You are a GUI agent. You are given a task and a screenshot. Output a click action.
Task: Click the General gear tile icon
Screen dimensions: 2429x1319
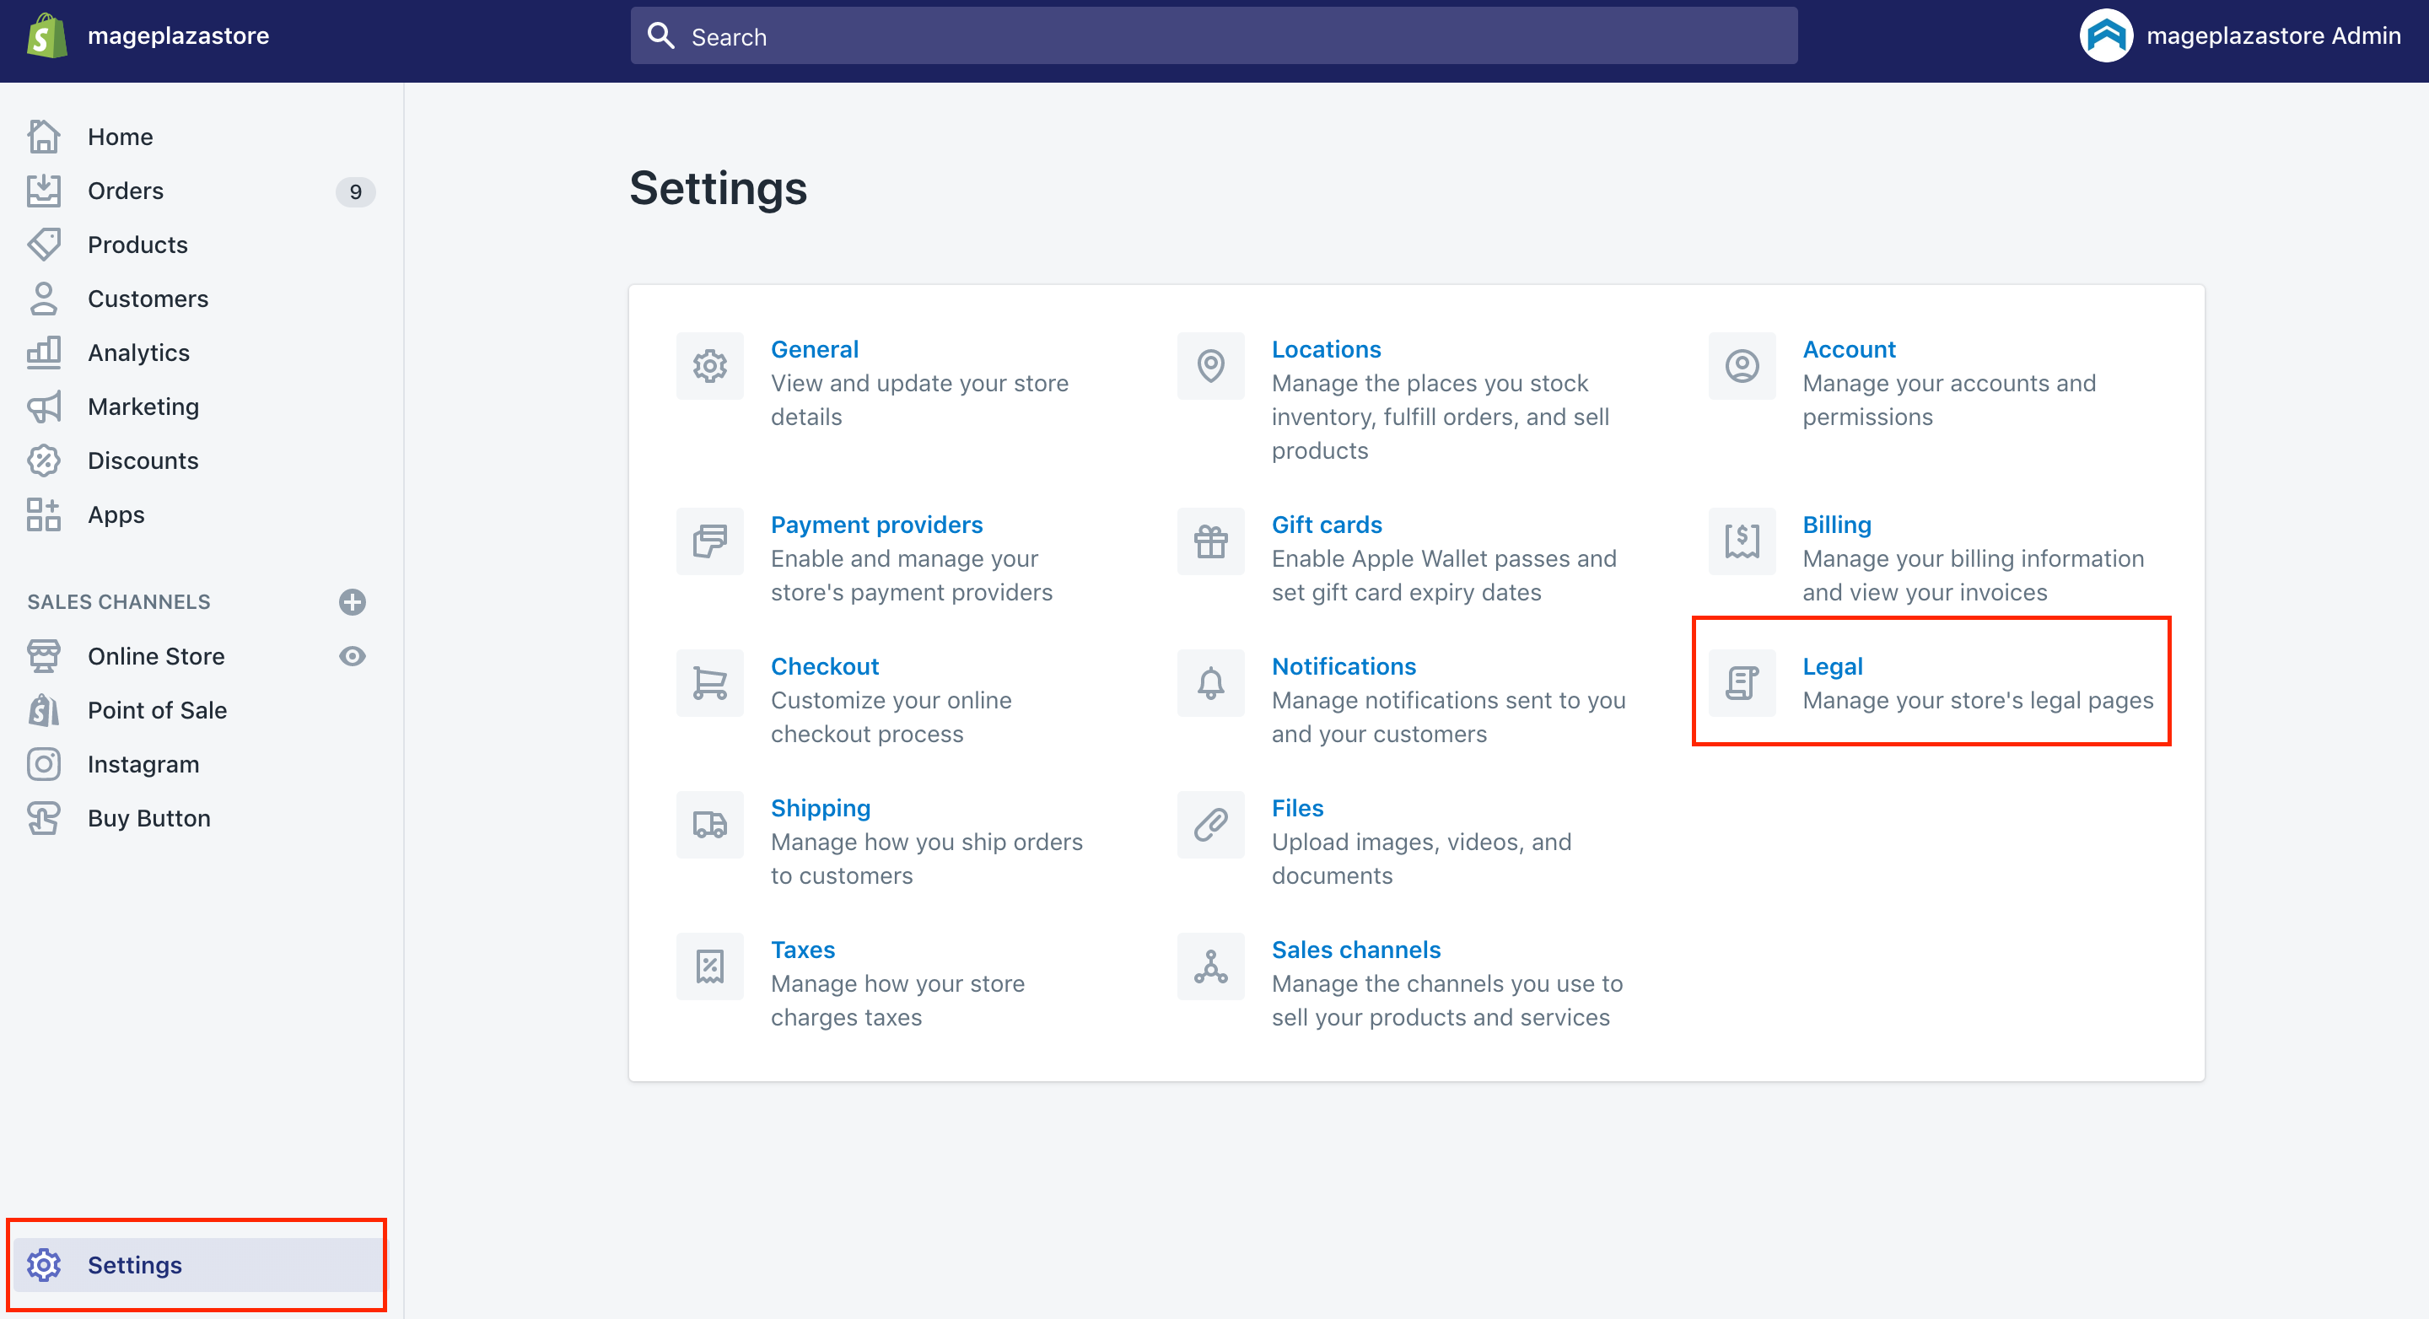click(710, 366)
